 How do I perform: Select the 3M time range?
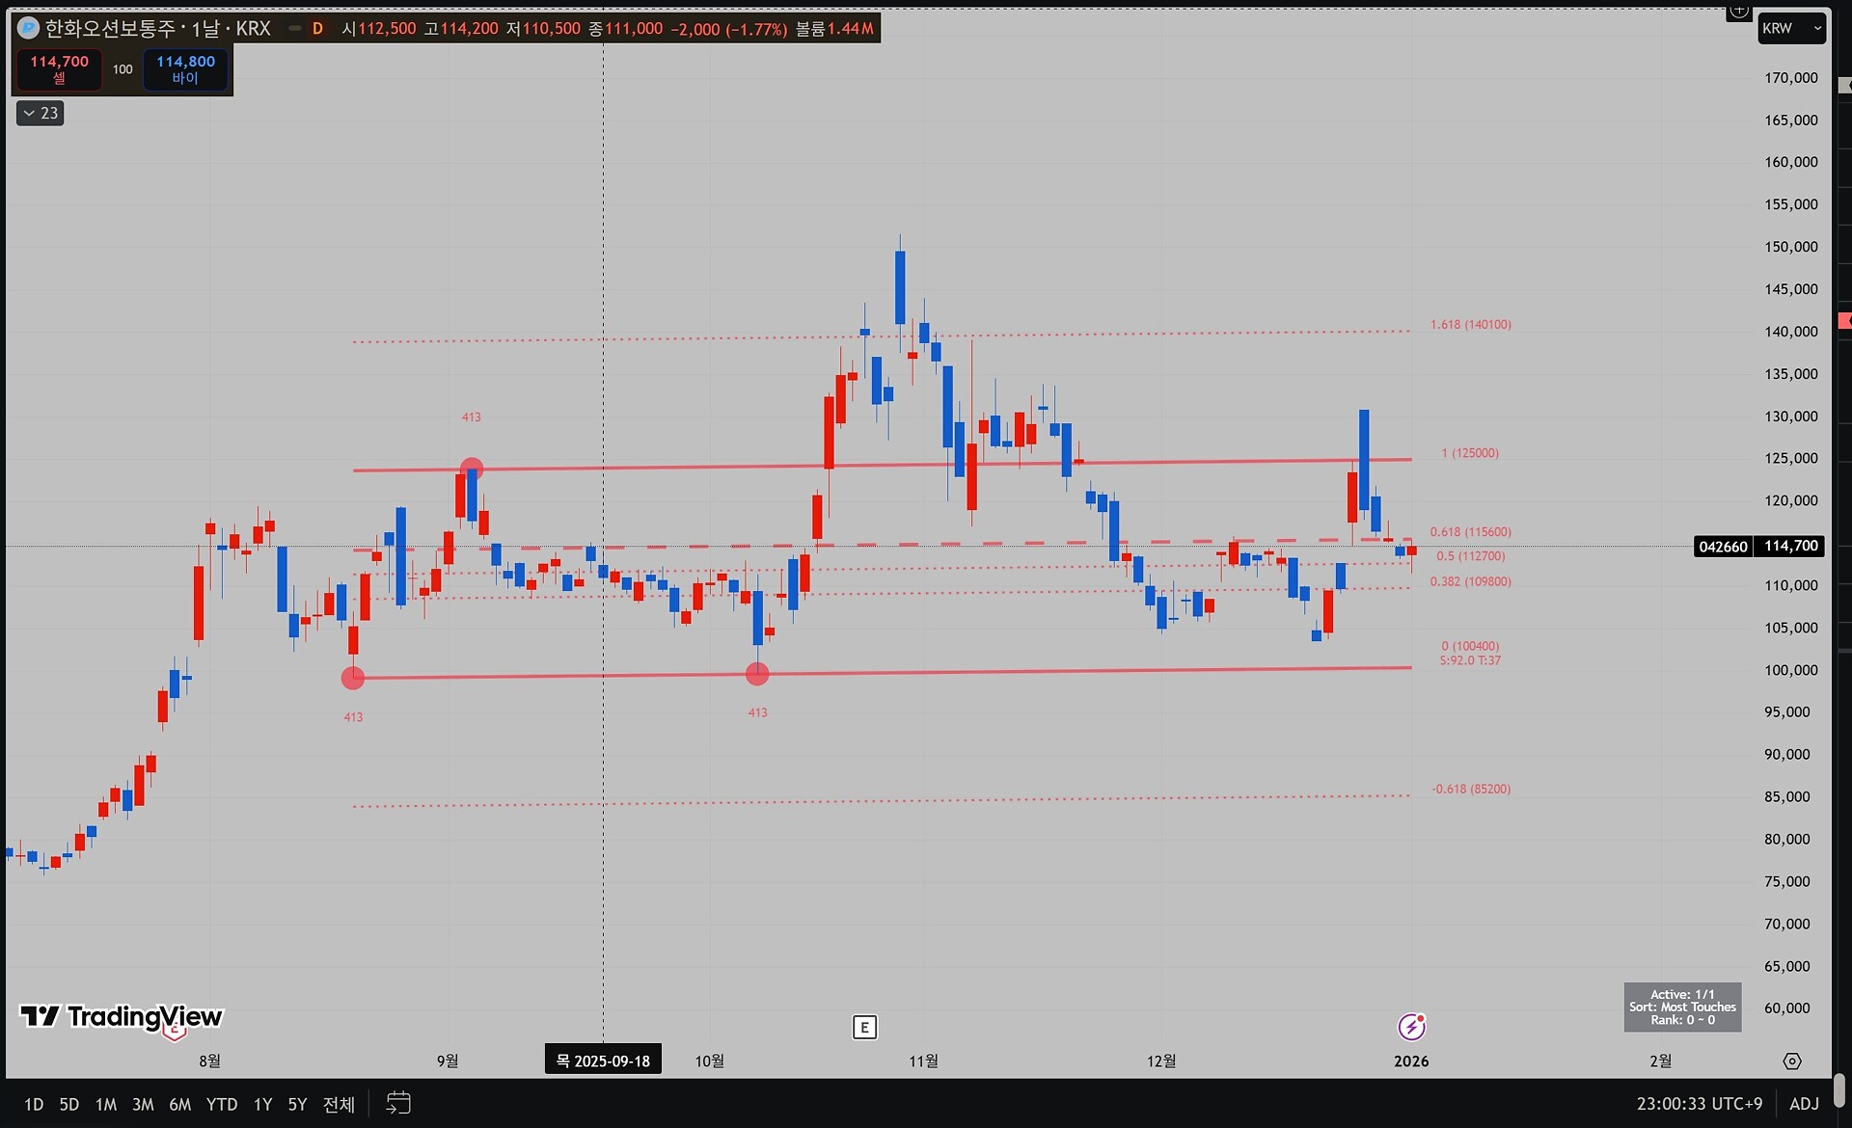click(143, 1104)
